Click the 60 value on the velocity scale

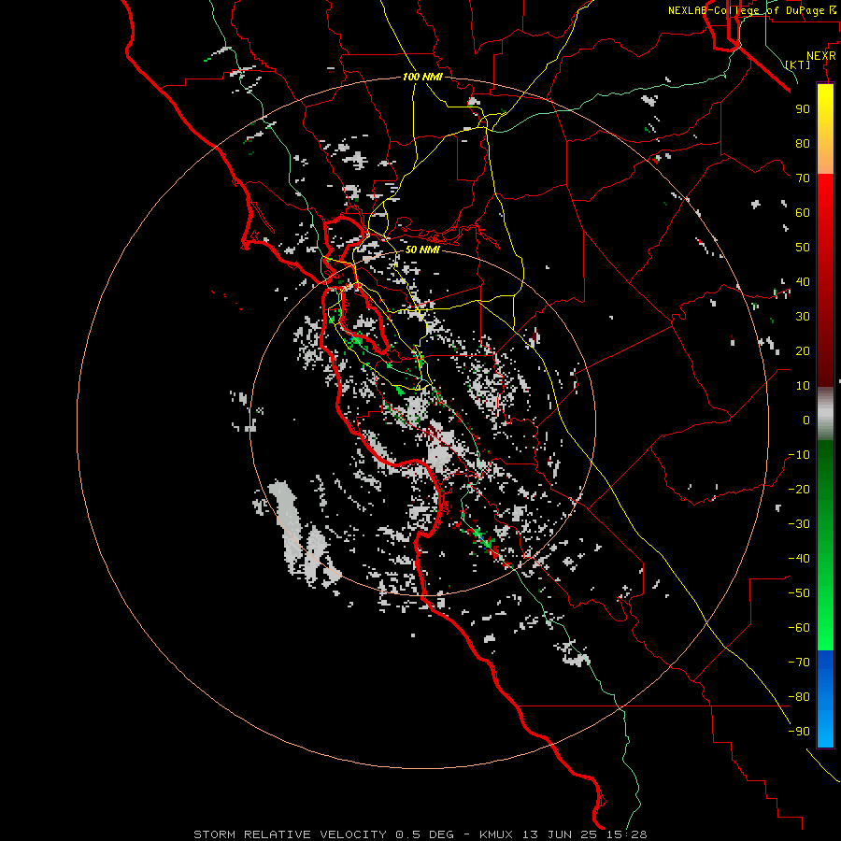[x=803, y=212]
